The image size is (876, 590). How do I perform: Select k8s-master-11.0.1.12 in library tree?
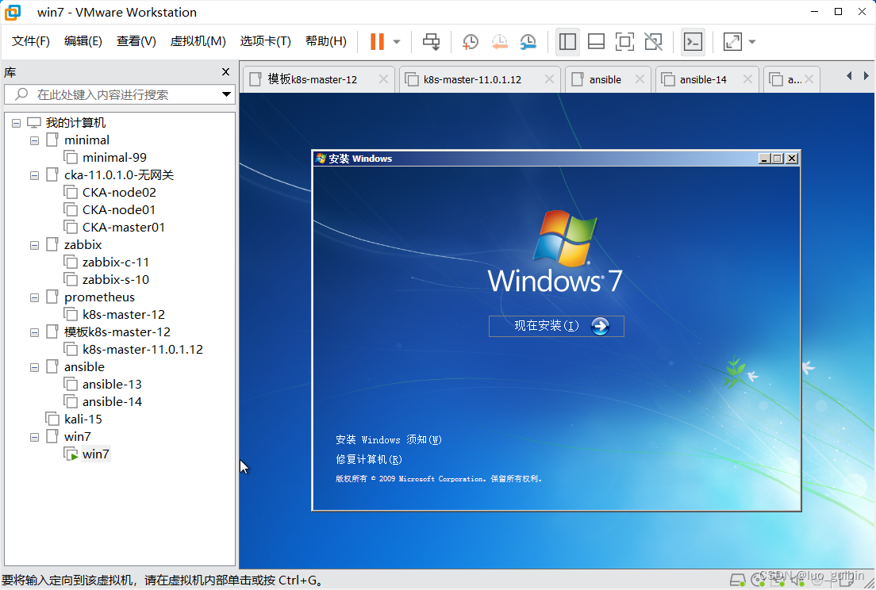143,350
